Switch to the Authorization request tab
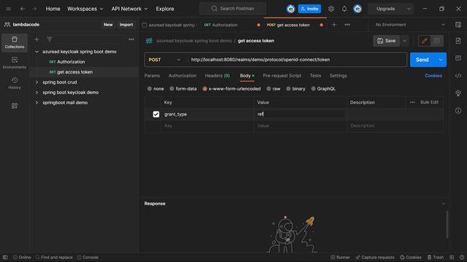 click(x=182, y=76)
